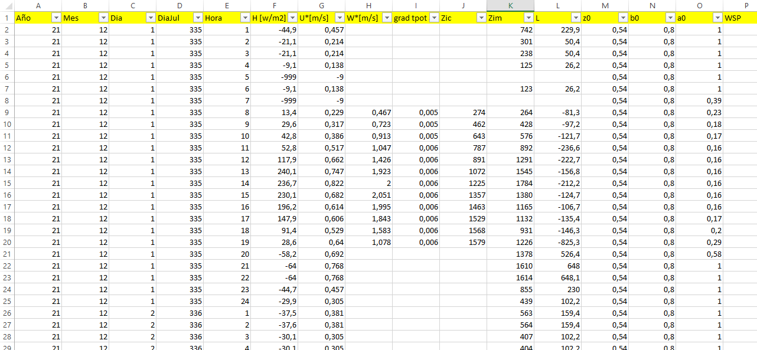Open the Hora column filter dropdown
Screen dimensions: 757x350
point(245,18)
